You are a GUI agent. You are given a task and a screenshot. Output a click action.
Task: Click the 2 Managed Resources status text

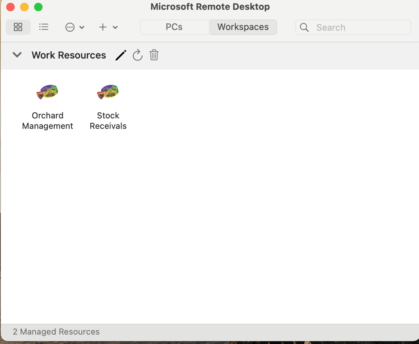56,332
